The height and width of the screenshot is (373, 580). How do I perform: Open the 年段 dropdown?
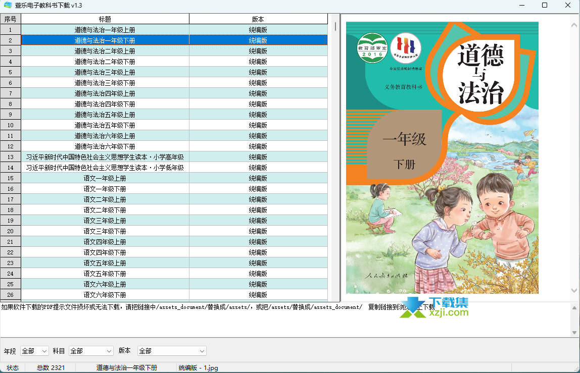point(34,351)
